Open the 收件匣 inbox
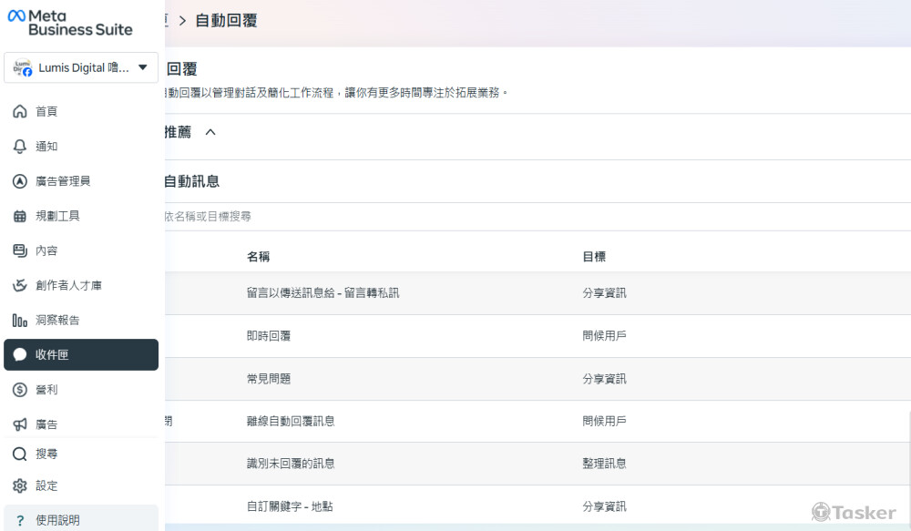The width and height of the screenshot is (911, 531). click(x=46, y=354)
